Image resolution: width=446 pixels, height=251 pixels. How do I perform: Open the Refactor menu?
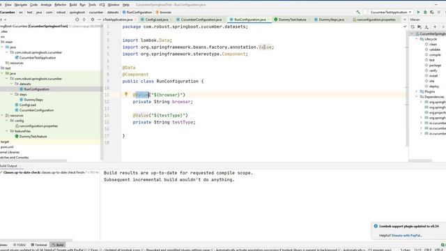coord(61,5)
